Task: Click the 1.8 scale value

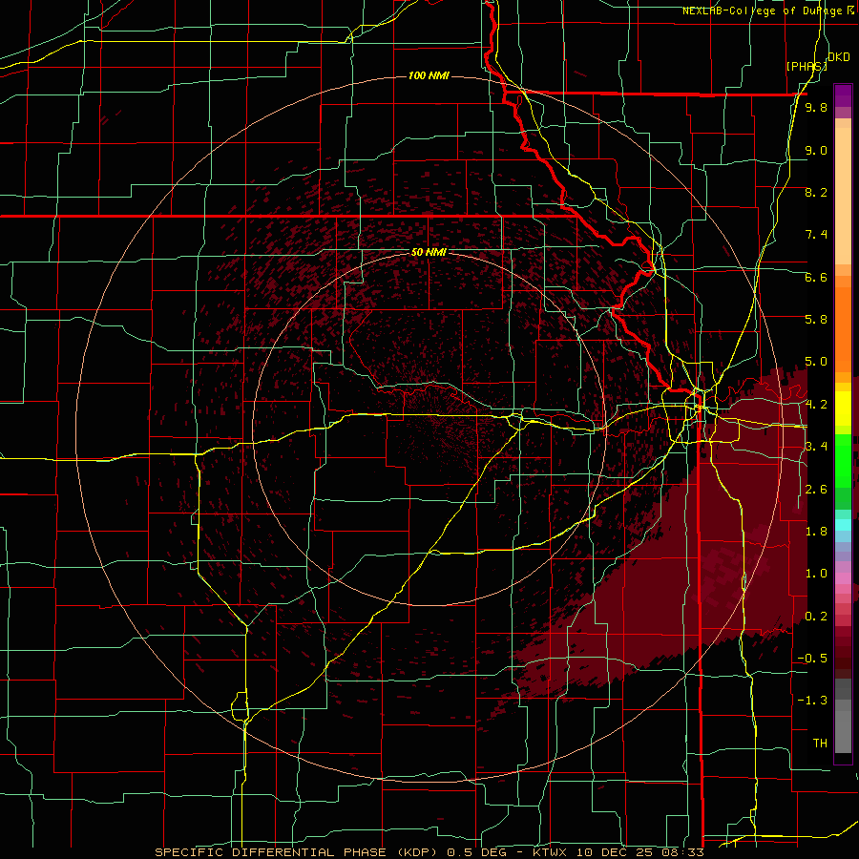Action: tap(816, 532)
